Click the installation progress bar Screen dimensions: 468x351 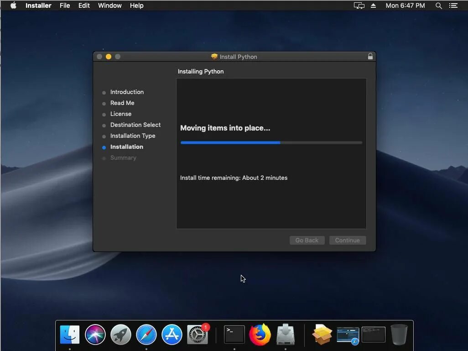(x=271, y=143)
